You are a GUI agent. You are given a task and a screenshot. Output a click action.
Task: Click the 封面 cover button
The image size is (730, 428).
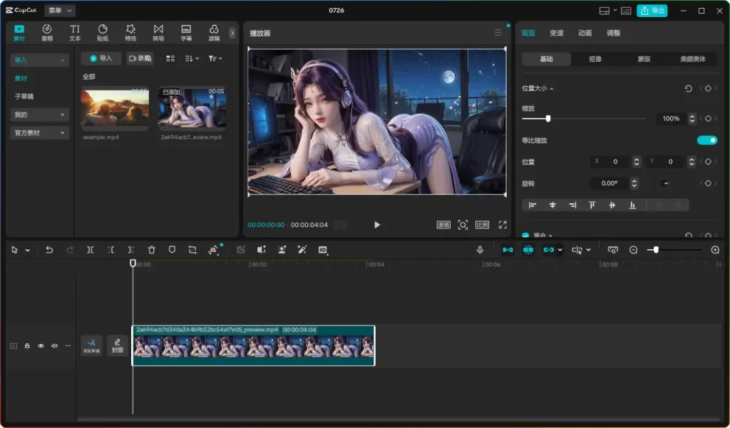point(118,345)
